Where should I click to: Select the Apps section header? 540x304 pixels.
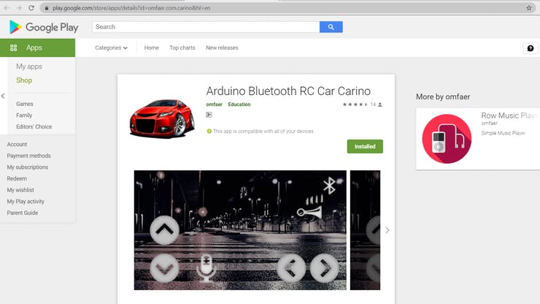(x=37, y=47)
